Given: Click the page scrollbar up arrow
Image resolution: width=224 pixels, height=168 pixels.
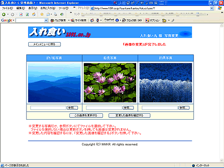Looking at the screenshot, I should (x=222, y=26).
